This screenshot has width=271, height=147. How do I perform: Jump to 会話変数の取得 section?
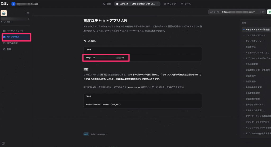(252, 93)
